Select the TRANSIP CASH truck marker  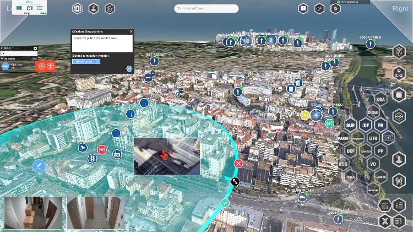(302, 197)
